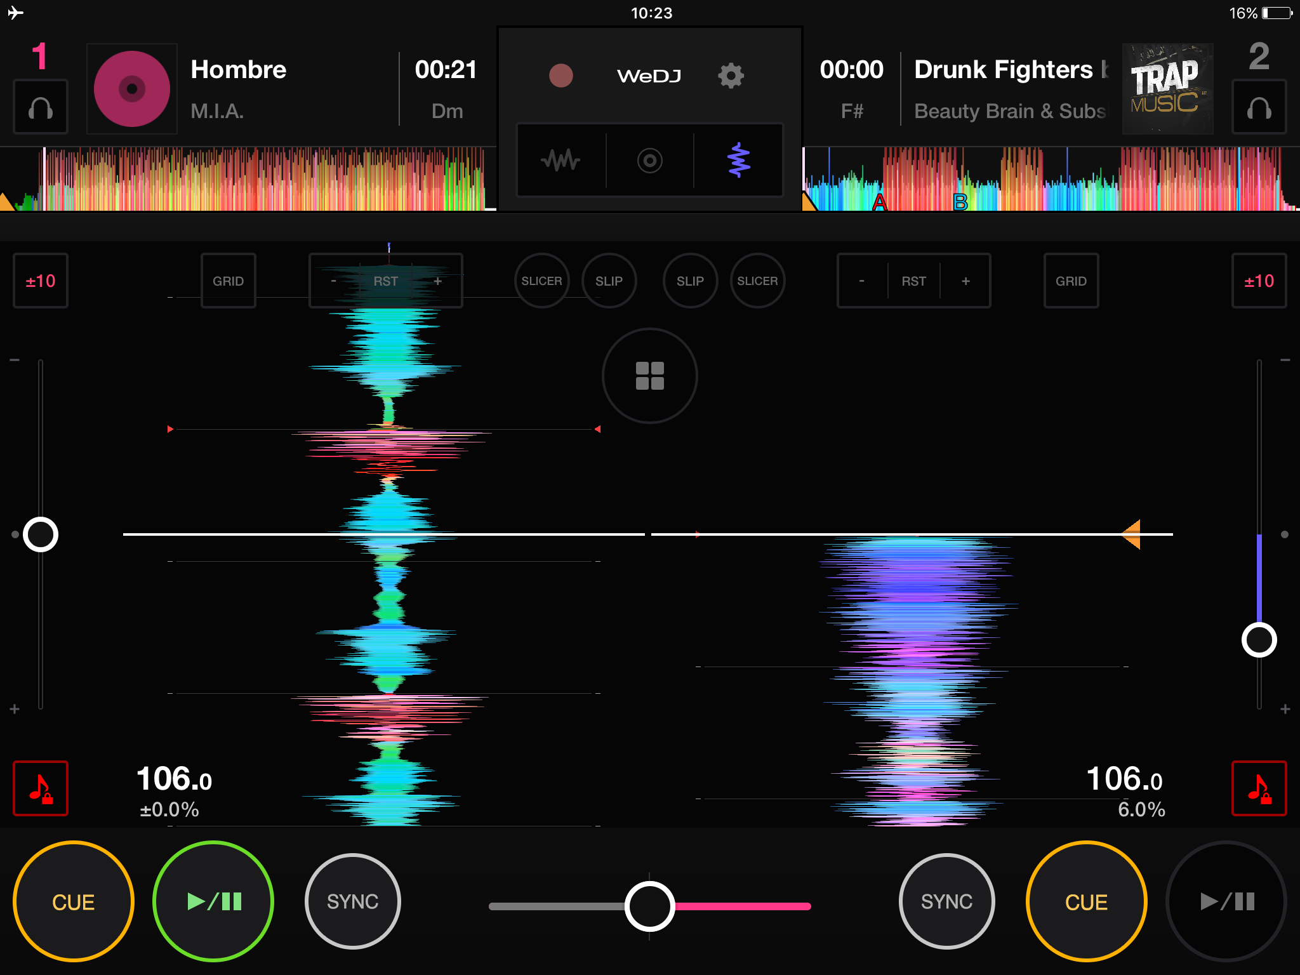Increase deck 1 pitch bend plus

pyautogui.click(x=438, y=281)
